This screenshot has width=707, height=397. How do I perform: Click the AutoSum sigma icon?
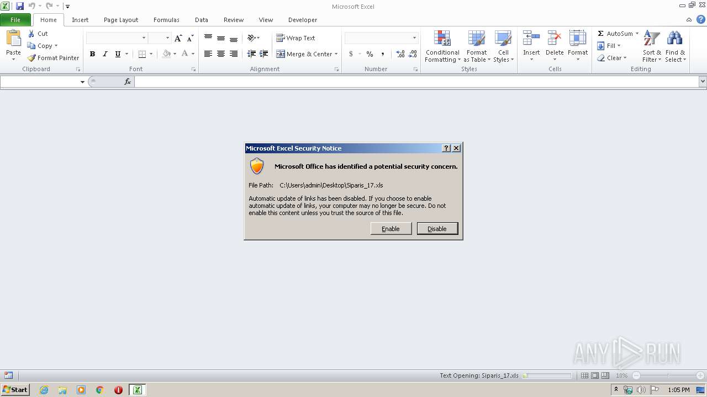[x=601, y=34]
